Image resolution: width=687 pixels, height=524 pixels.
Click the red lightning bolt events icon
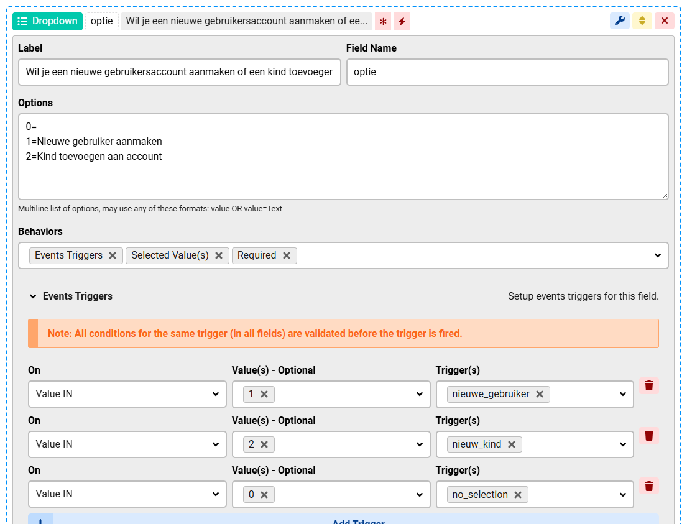pos(402,22)
